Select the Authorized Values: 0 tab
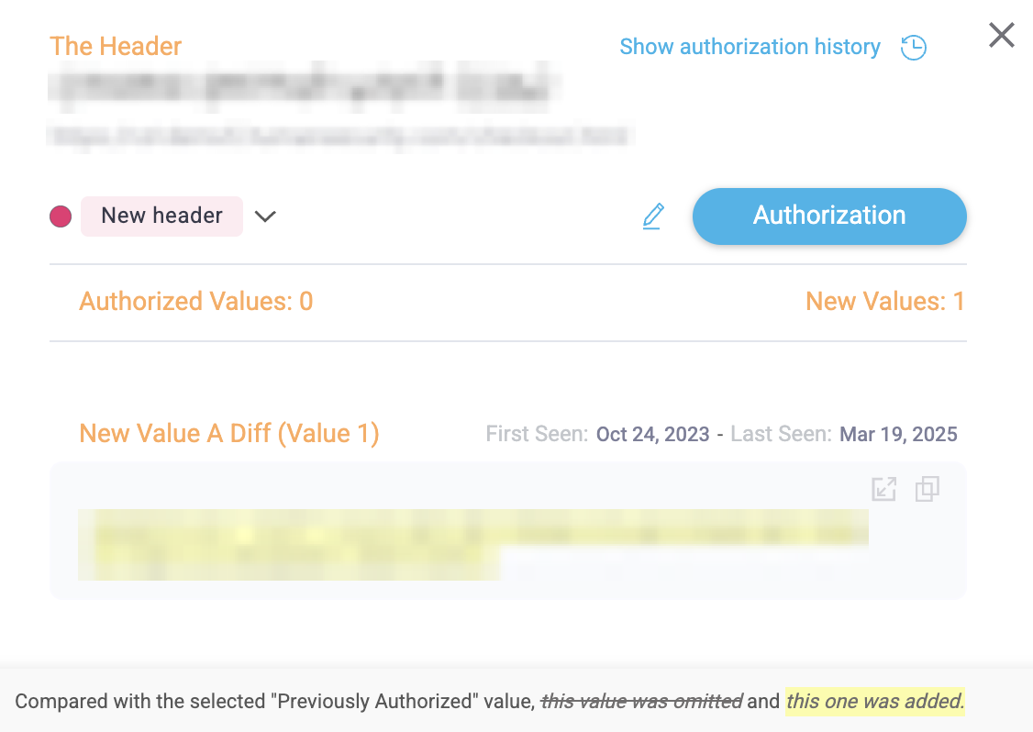 click(195, 301)
